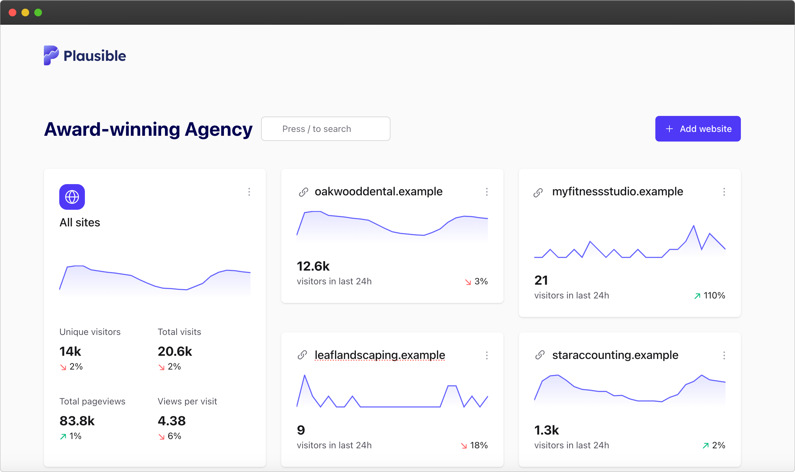Click the link icon beside oakwooddental.example

[303, 191]
